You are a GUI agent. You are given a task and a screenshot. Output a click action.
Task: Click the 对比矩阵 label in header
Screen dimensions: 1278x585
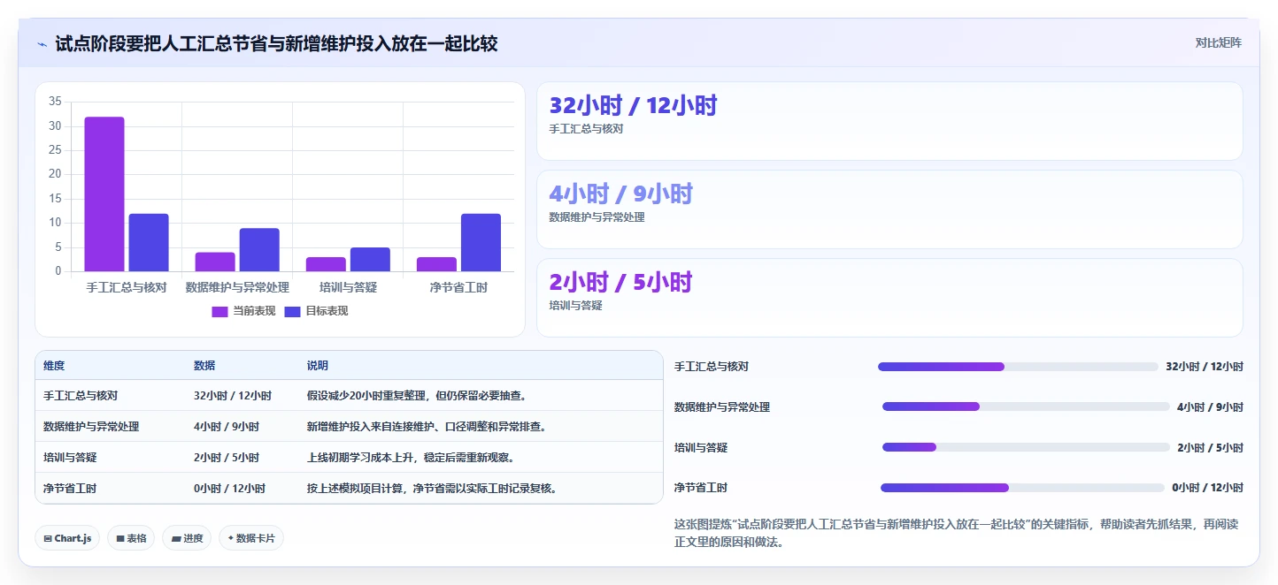[1218, 42]
